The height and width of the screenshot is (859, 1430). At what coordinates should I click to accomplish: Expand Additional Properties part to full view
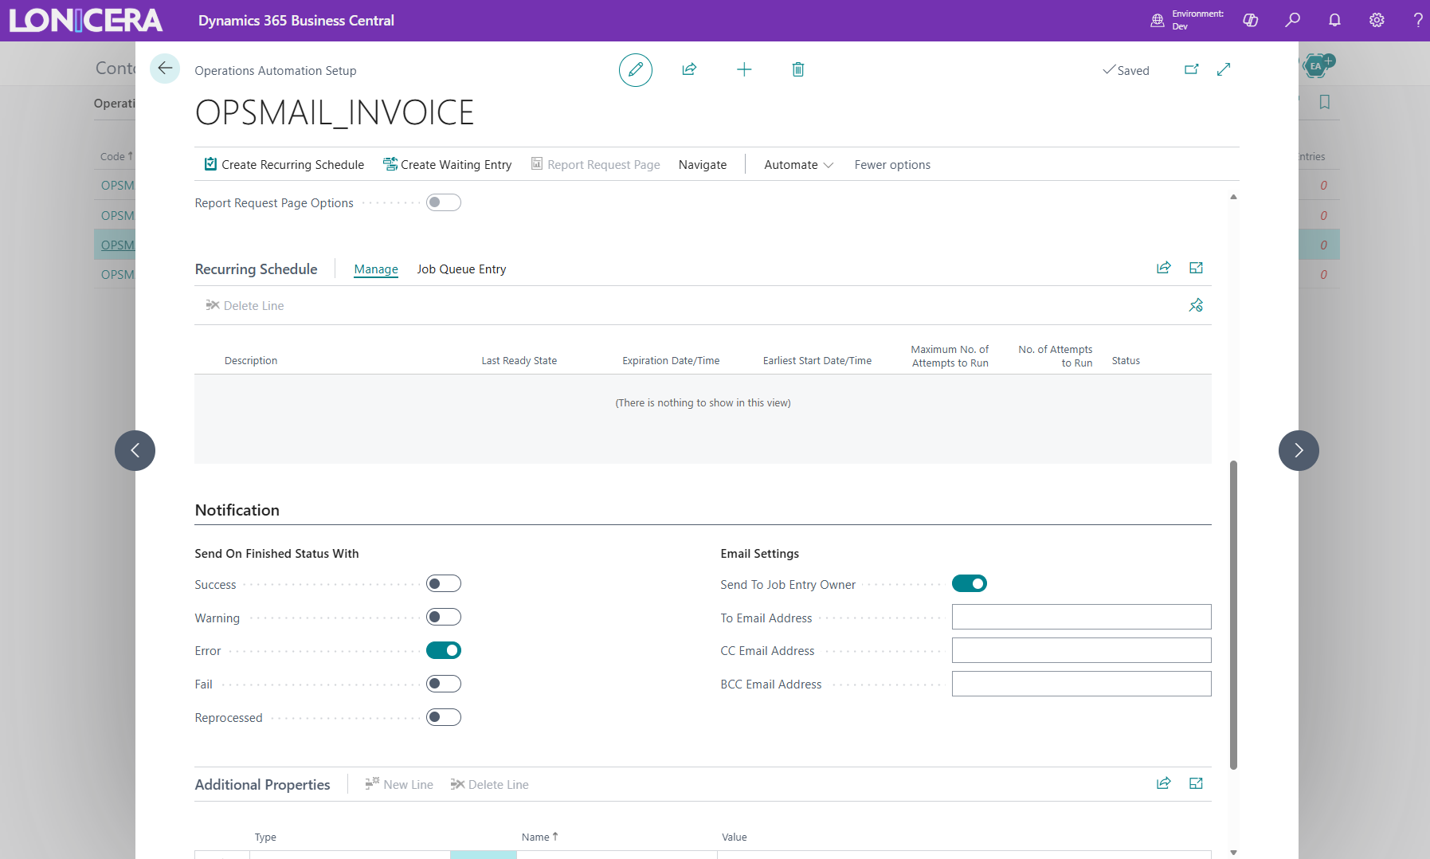pyautogui.click(x=1197, y=783)
